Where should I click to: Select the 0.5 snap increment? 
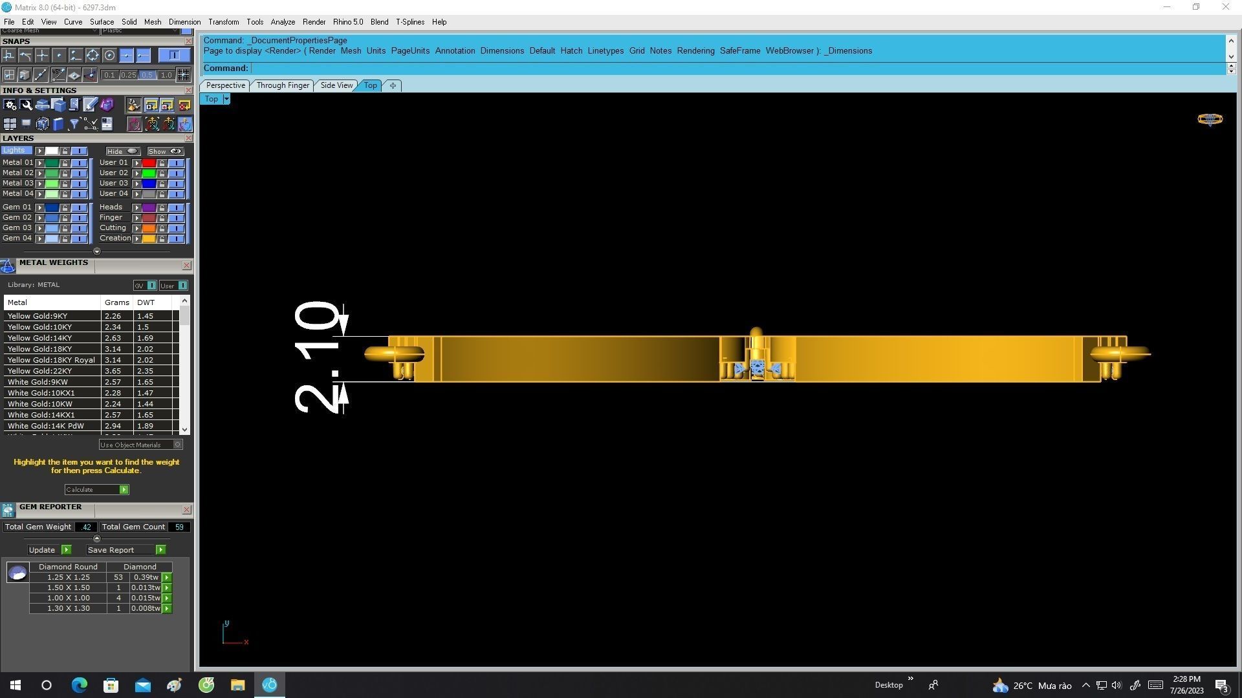tap(147, 75)
